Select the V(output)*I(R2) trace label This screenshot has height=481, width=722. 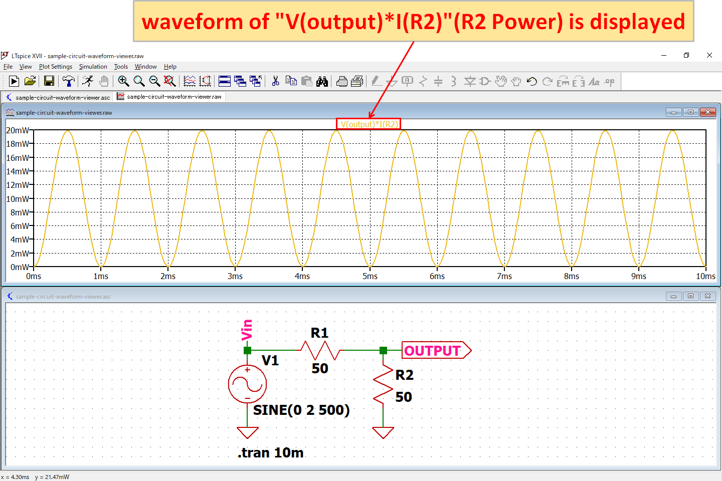(x=369, y=123)
